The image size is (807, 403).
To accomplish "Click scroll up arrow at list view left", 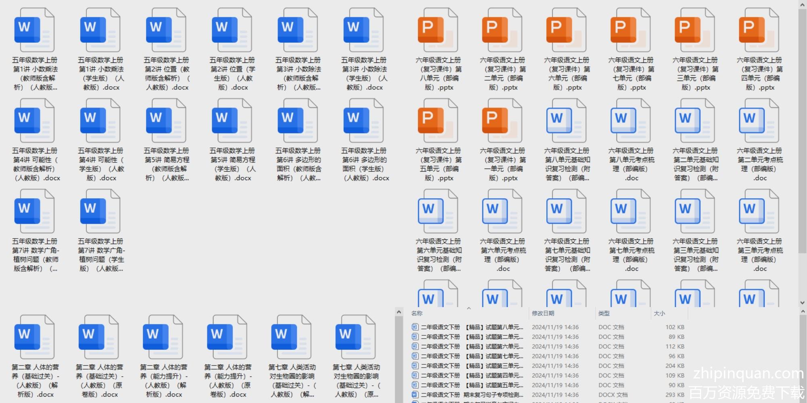I will click(399, 312).
